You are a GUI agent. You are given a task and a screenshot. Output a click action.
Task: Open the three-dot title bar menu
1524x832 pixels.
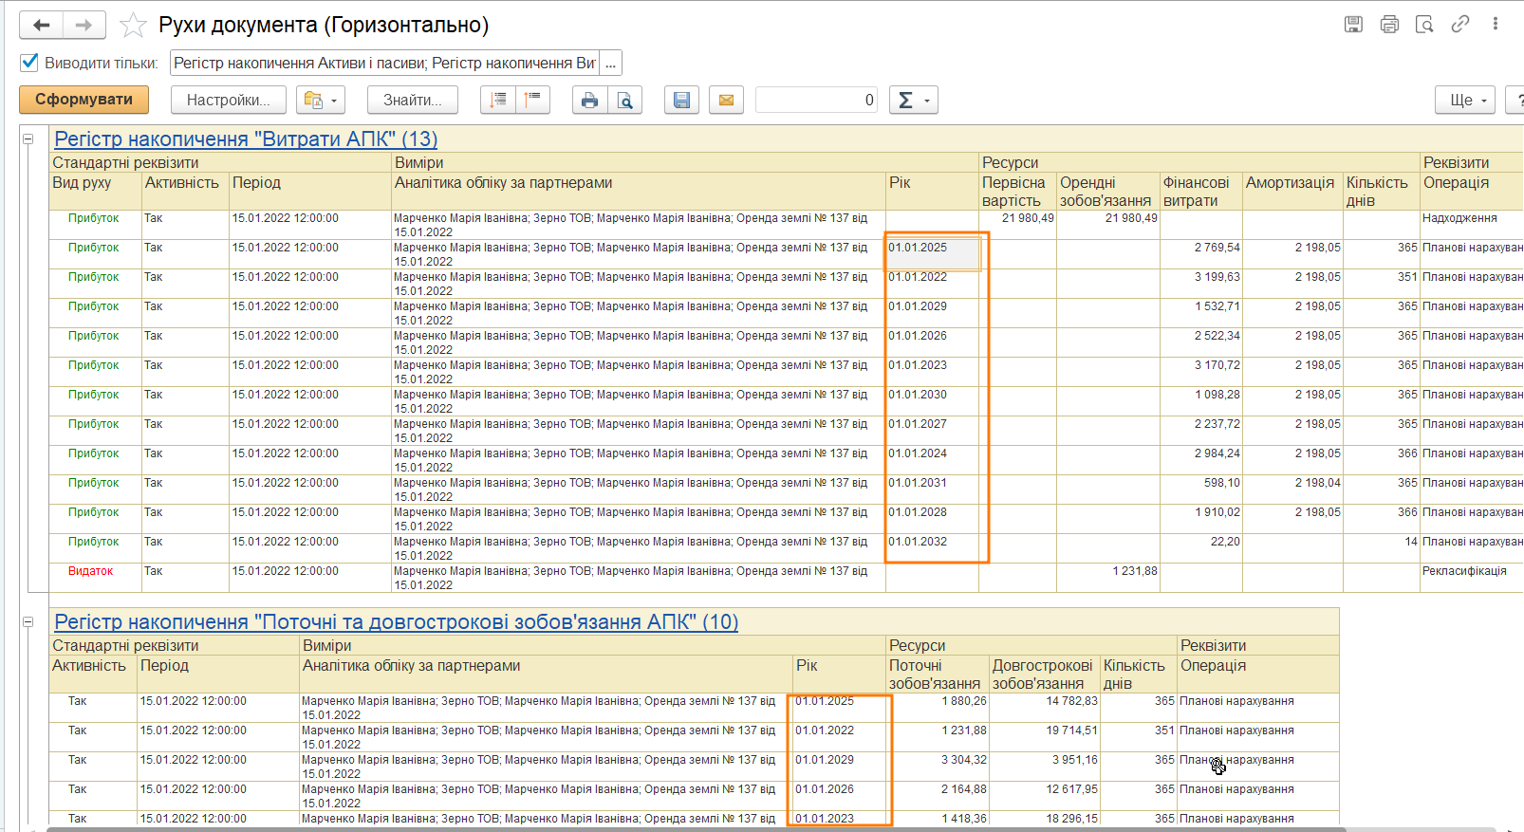1495,25
